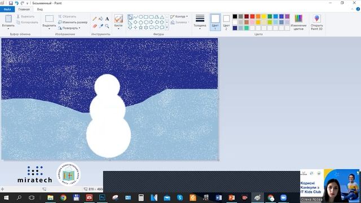Click the Undo arrow in the title bar

pos(17,3)
